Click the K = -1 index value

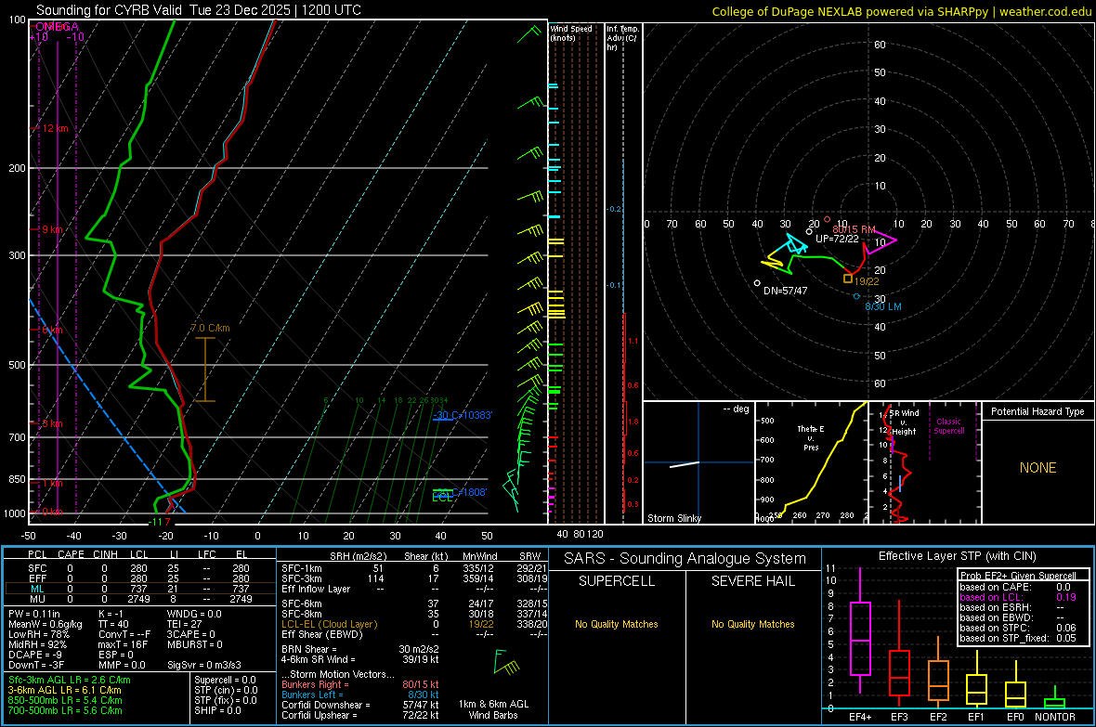coord(111,614)
